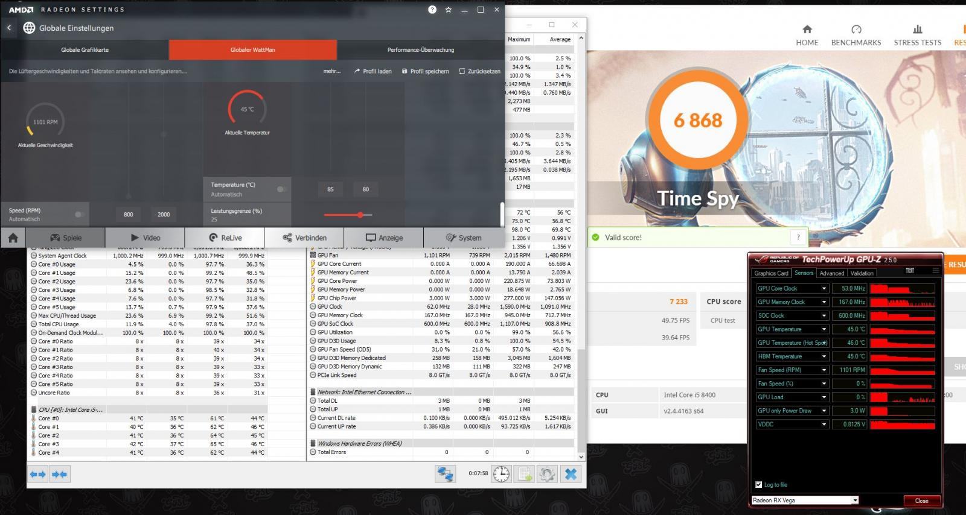Click HWiNFO collapse columns arrows icon
The image size is (966, 515).
click(60, 475)
